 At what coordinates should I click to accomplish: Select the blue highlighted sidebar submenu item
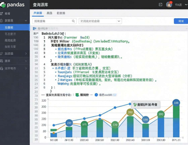click(15, 28)
